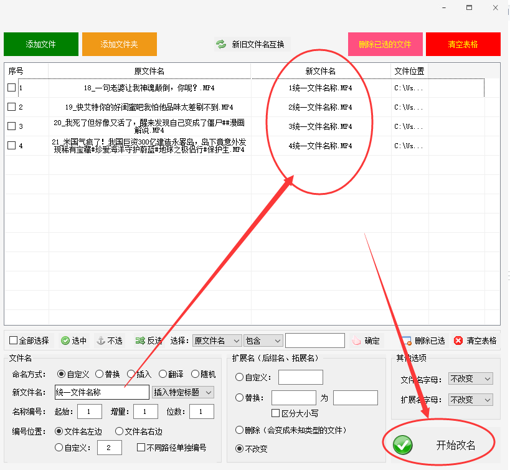Open the 扩展名字母 case dropdown
The image size is (510, 470).
[x=470, y=400]
